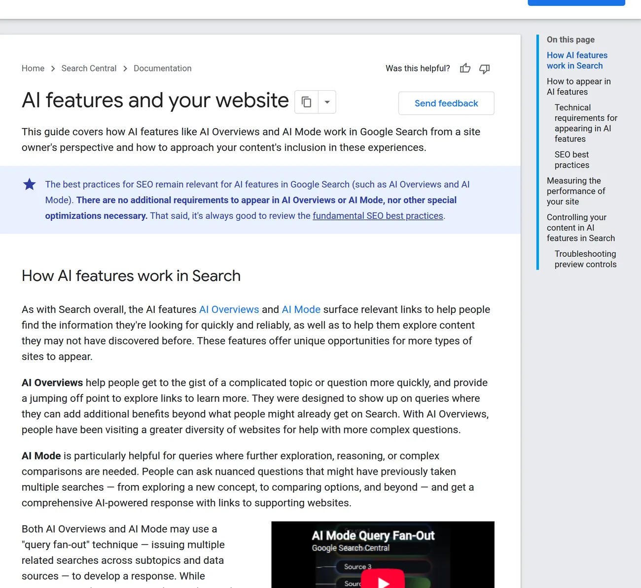Click the thumbs down not helpful icon
Image resolution: width=641 pixels, height=588 pixels.
485,69
